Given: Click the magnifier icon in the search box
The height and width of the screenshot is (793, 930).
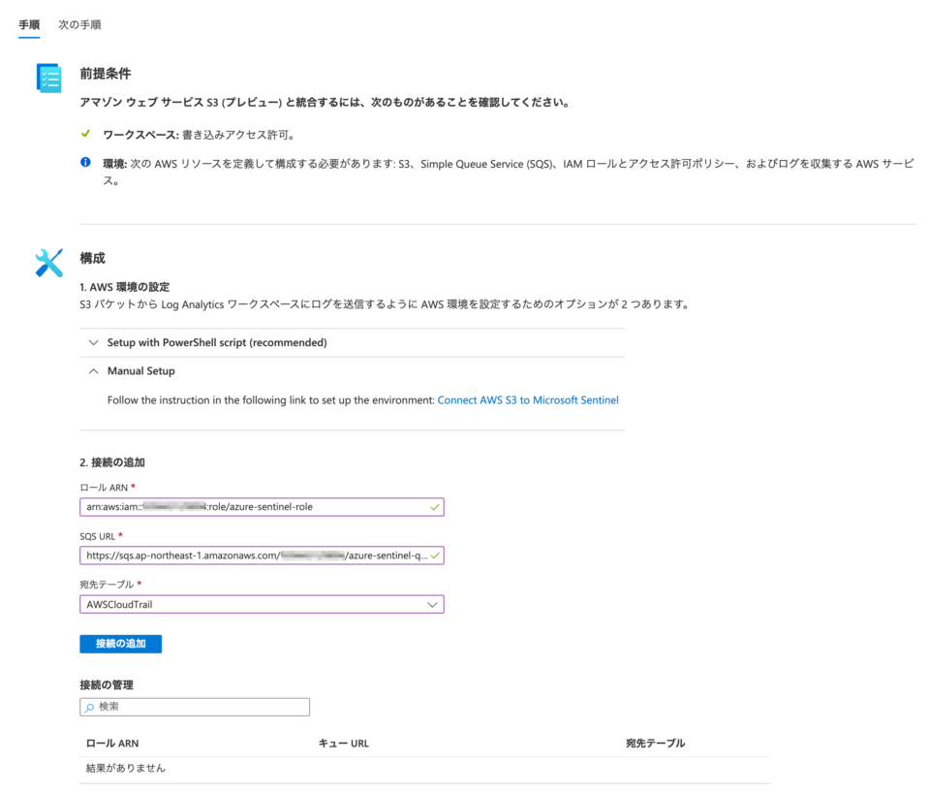Looking at the screenshot, I should point(90,707).
